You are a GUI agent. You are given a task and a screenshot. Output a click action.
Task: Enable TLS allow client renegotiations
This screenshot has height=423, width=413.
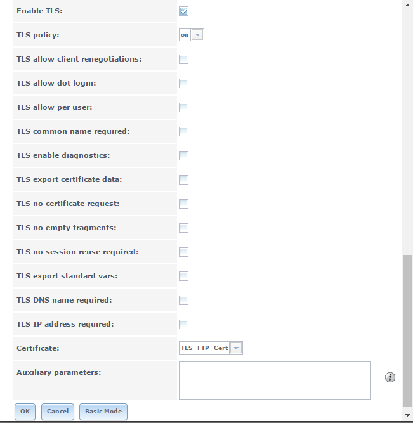click(x=183, y=60)
